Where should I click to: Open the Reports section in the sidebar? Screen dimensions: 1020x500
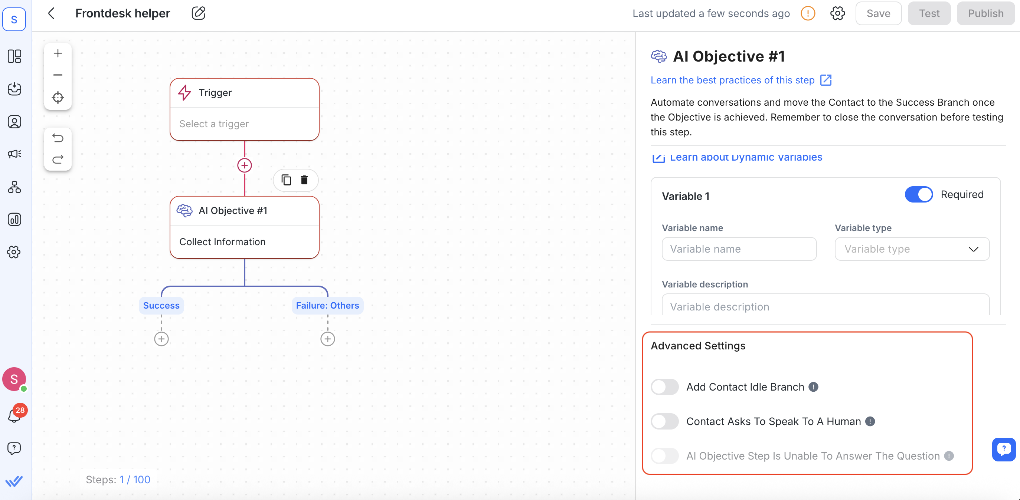coord(14,220)
